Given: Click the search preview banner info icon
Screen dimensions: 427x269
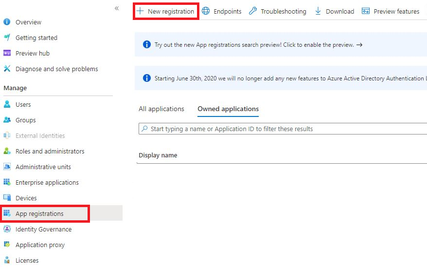Looking at the screenshot, I should click(x=147, y=44).
